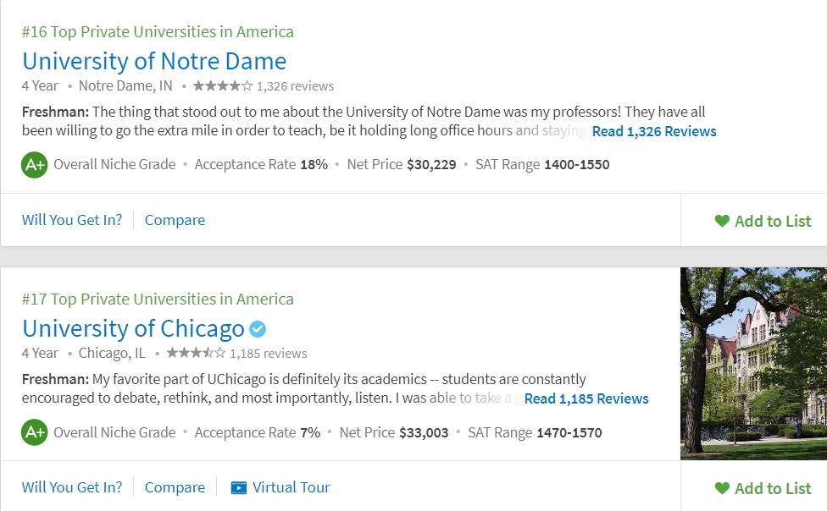Click the heart icon in Notre Dame's Add to List

pos(722,221)
